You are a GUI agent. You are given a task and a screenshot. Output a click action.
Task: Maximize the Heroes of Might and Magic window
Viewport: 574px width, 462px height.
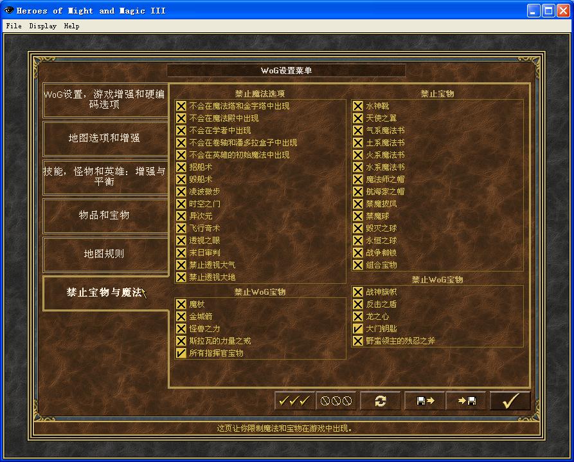tap(548, 11)
